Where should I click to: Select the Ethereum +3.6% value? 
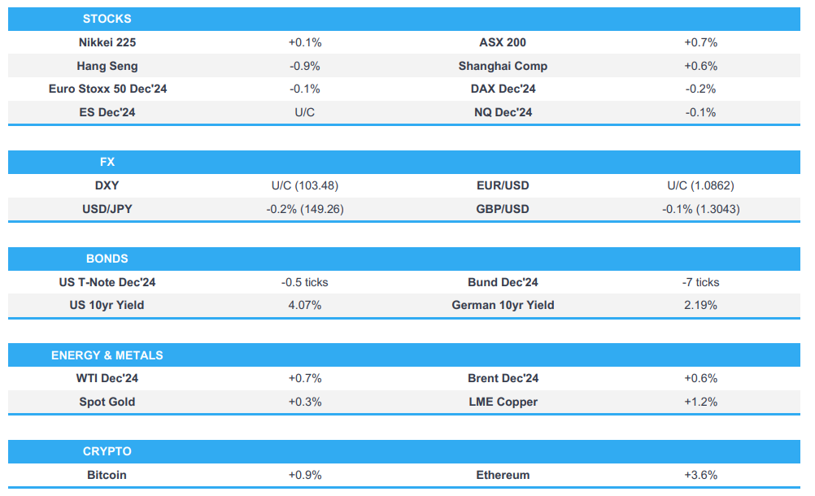click(700, 475)
